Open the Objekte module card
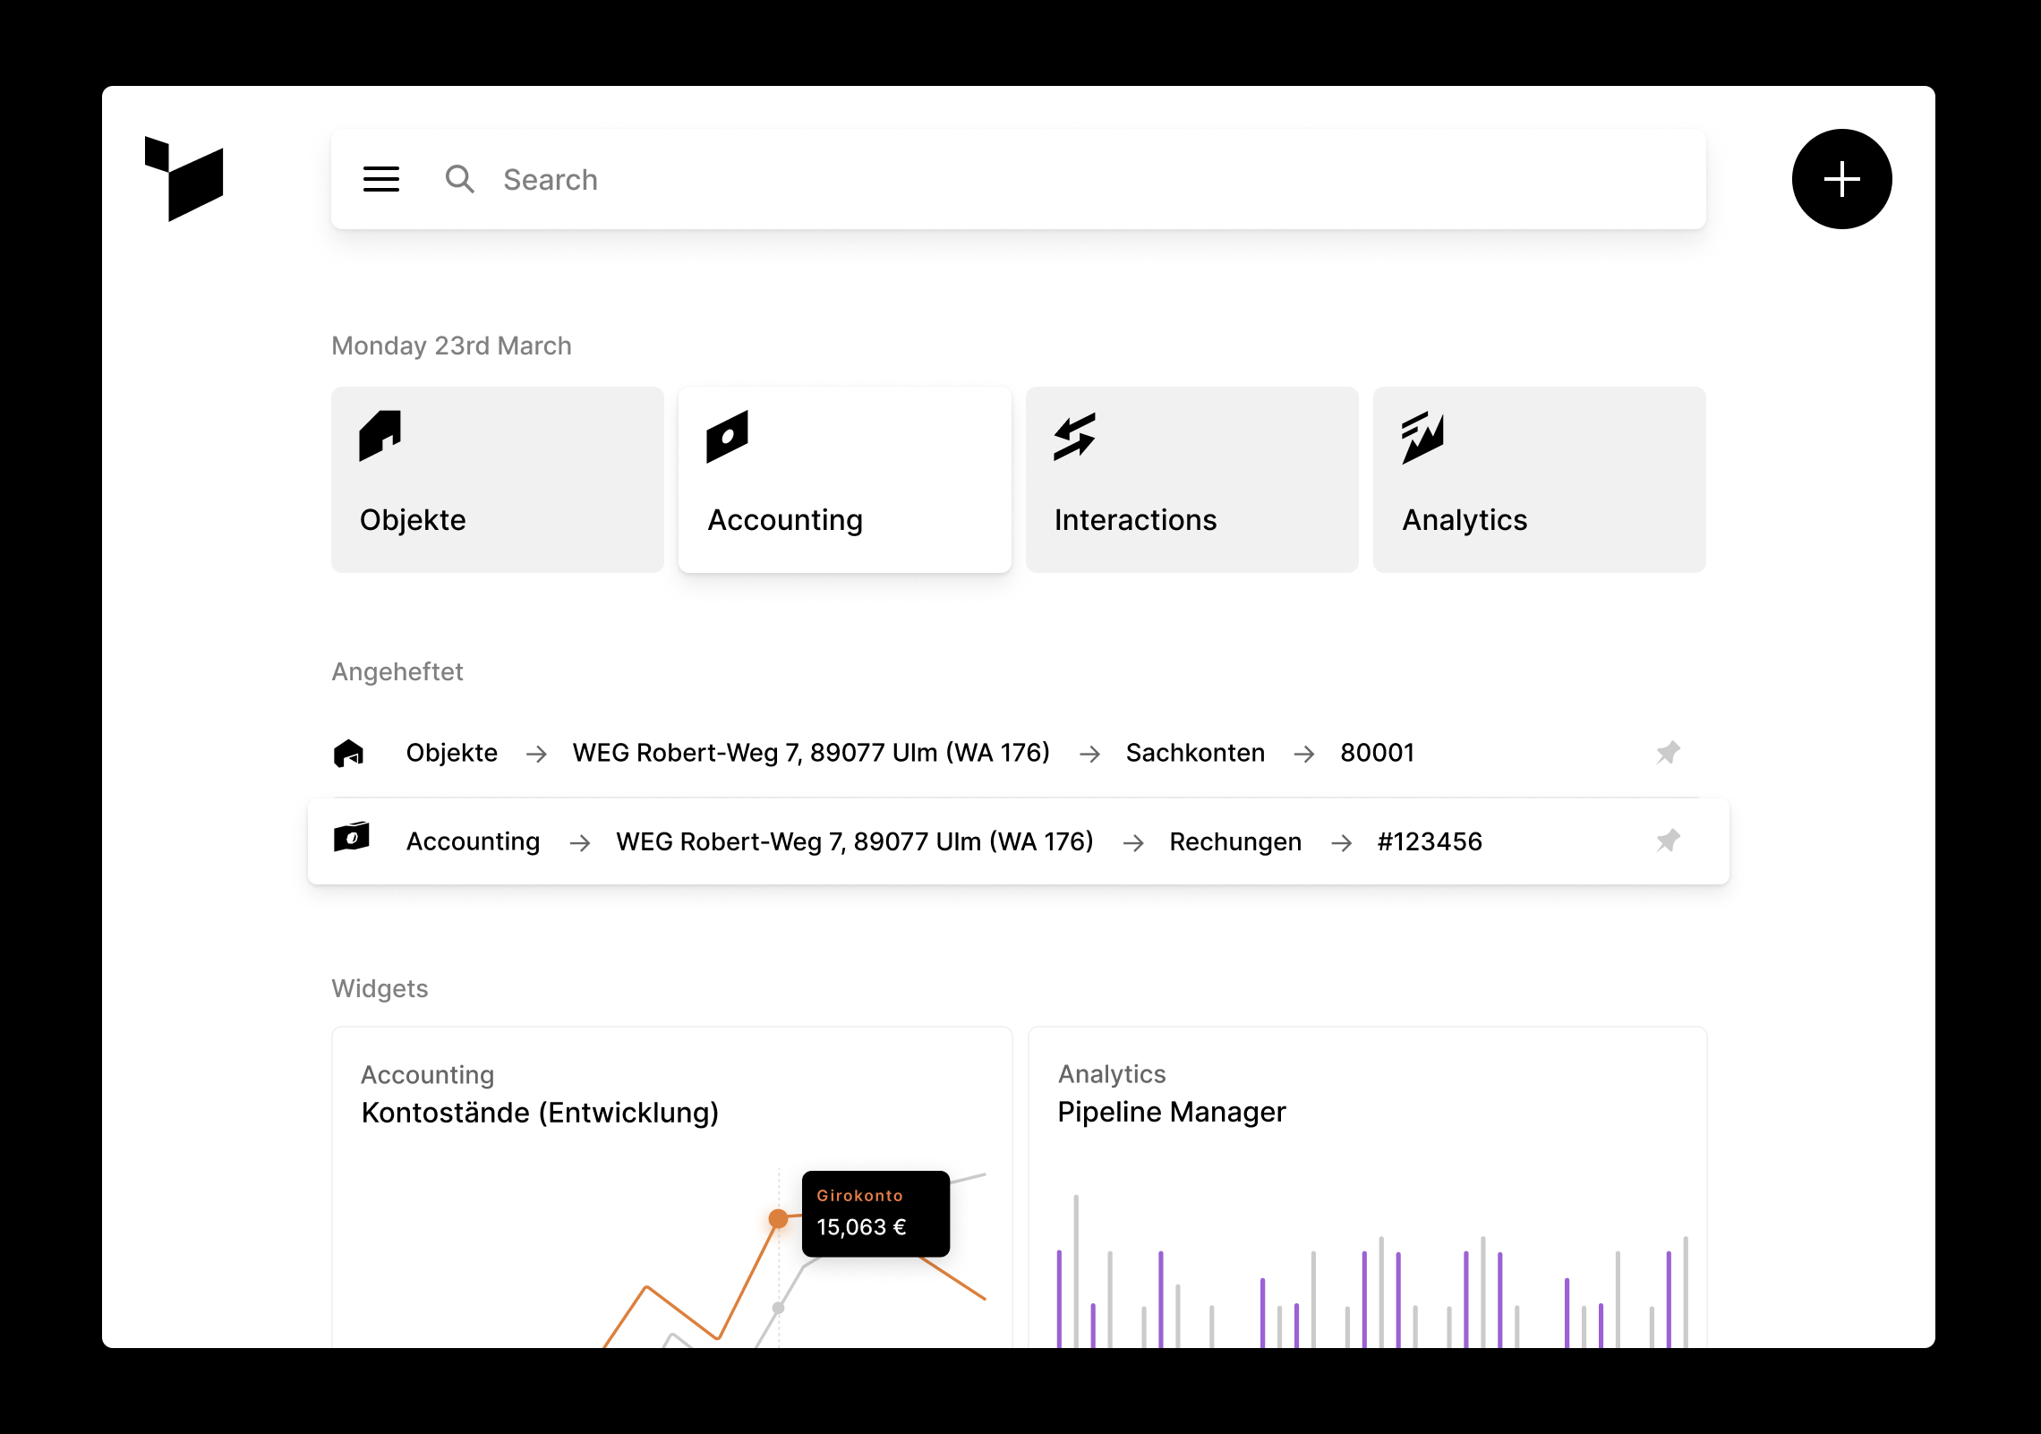The height and width of the screenshot is (1434, 2041). coord(498,480)
